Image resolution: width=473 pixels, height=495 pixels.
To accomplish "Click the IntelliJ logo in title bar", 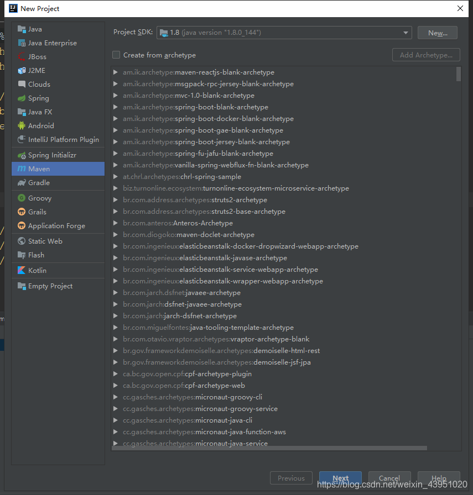I will pyautogui.click(x=13, y=8).
